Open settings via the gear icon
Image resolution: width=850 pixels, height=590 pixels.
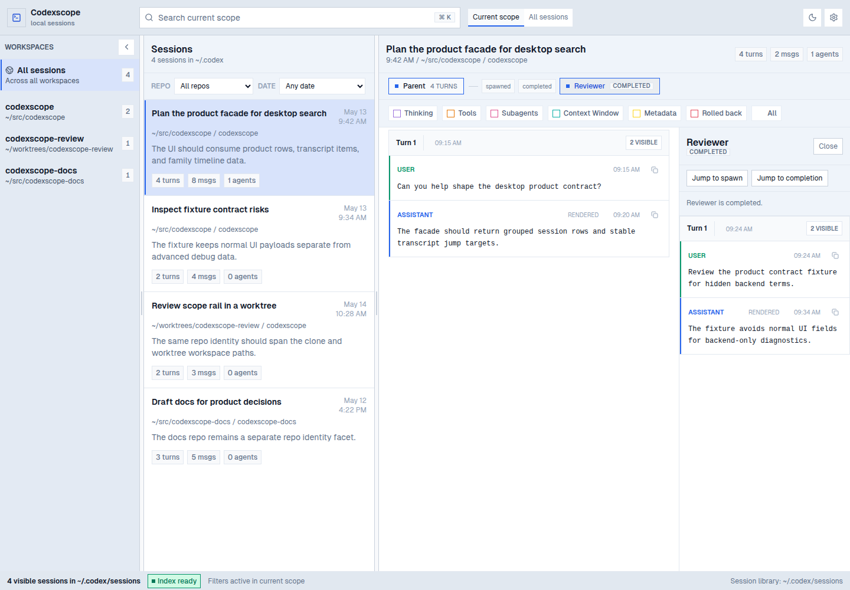833,18
